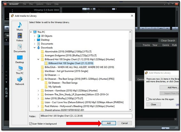181x132 pixels.
Task: Click the Tracks column header
Action: pyautogui.click(x=146, y=45)
